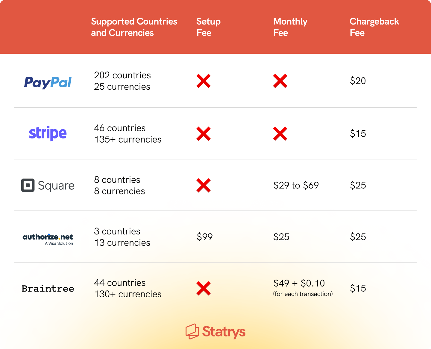Click PayPal's red X under Setup Fee
The height and width of the screenshot is (349, 431).
pos(204,81)
